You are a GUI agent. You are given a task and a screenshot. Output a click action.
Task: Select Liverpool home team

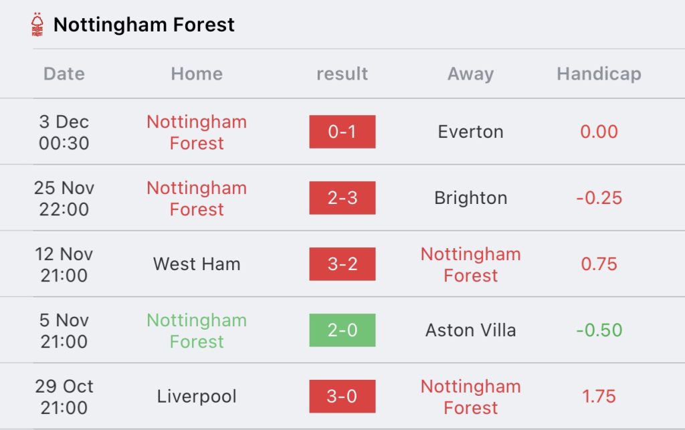(x=197, y=397)
